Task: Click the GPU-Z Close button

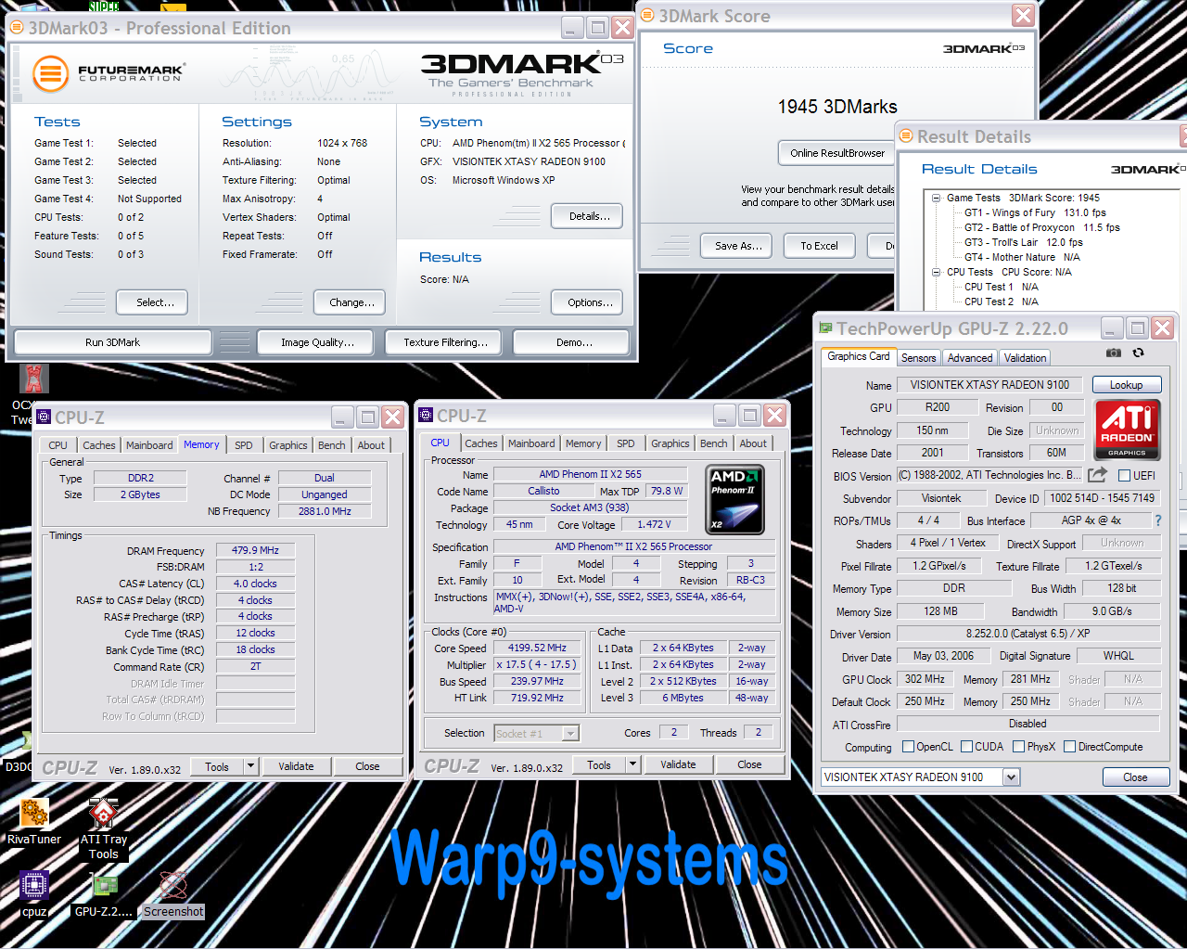Action: pyautogui.click(x=1135, y=777)
